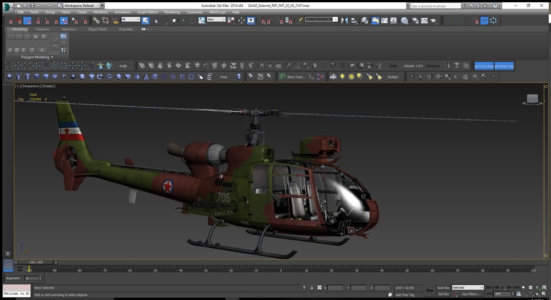
Task: Toggle the Auto Key button
Action: [x=443, y=287]
